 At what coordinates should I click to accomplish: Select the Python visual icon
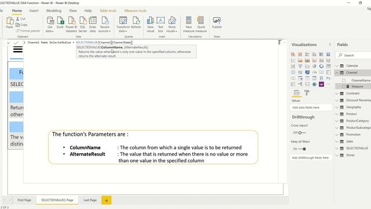[328, 78]
